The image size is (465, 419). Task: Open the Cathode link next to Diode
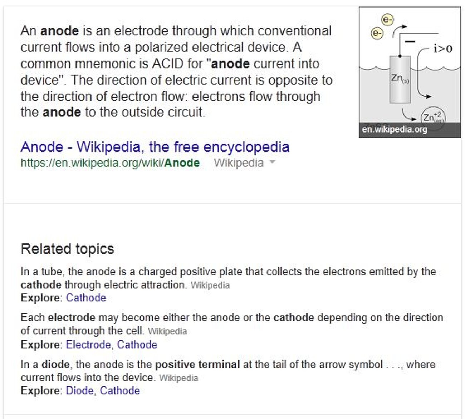[120, 391]
